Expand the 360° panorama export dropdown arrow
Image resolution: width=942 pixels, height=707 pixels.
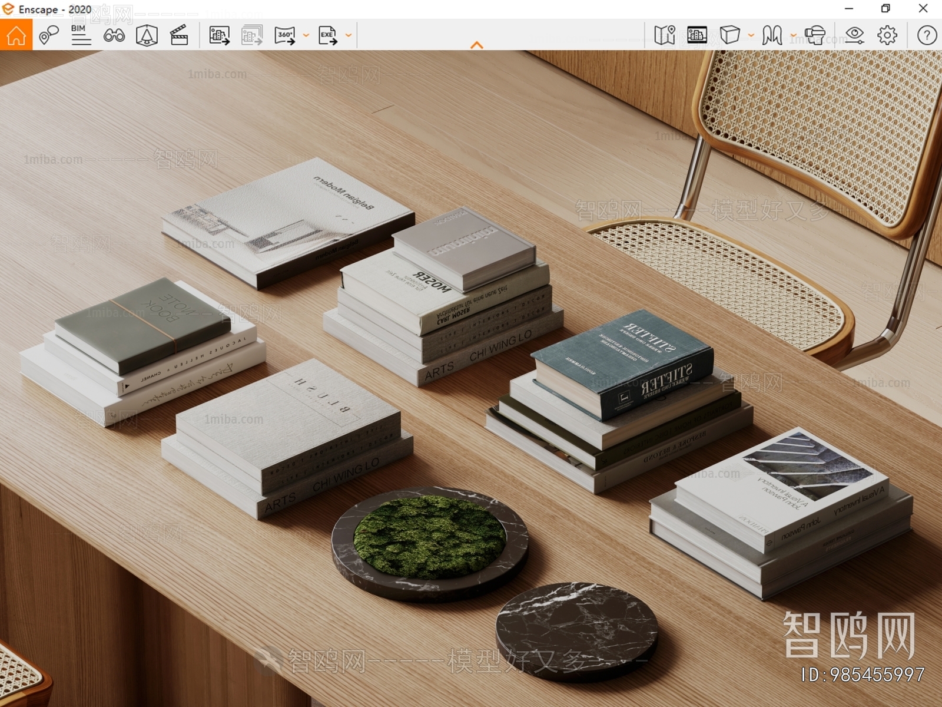click(306, 35)
